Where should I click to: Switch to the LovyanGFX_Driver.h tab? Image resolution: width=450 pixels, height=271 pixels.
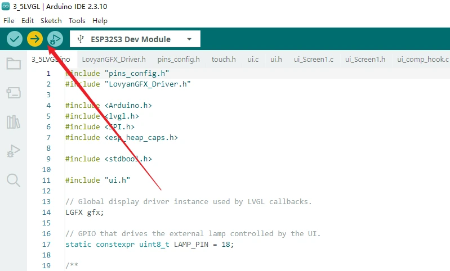tap(114, 59)
